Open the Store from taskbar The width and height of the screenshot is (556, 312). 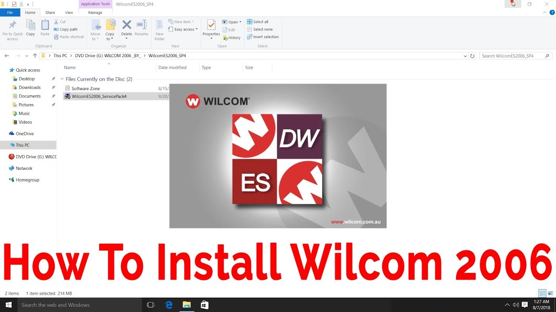point(205,305)
